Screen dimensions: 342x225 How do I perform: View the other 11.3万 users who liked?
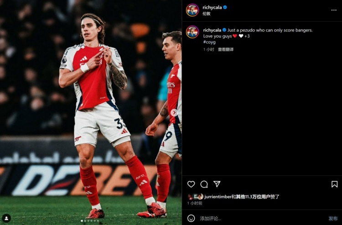pyautogui.click(x=253, y=197)
